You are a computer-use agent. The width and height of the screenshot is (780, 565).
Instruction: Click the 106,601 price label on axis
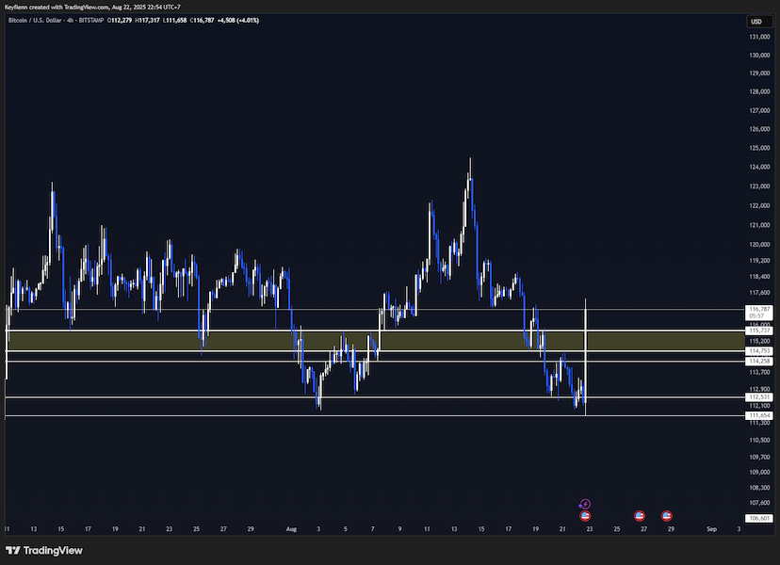point(759,518)
